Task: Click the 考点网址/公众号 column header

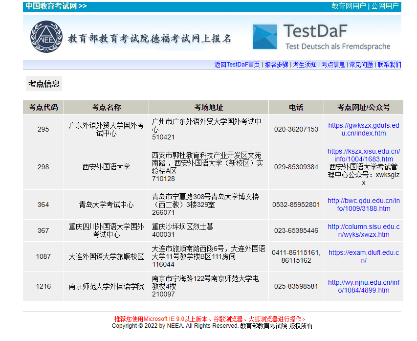Action: [364, 107]
